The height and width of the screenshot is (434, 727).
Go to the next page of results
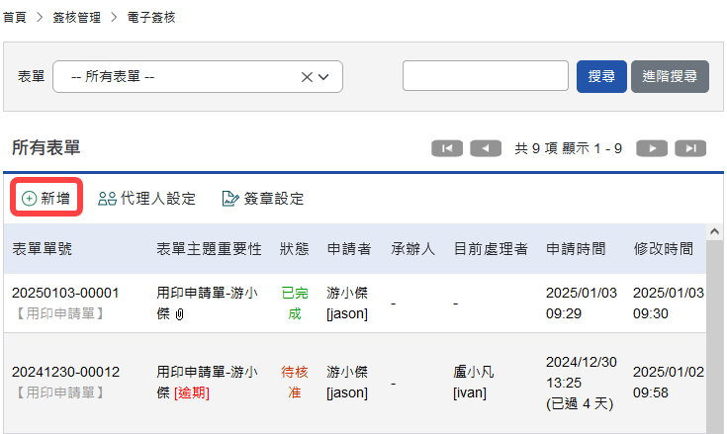click(x=652, y=148)
